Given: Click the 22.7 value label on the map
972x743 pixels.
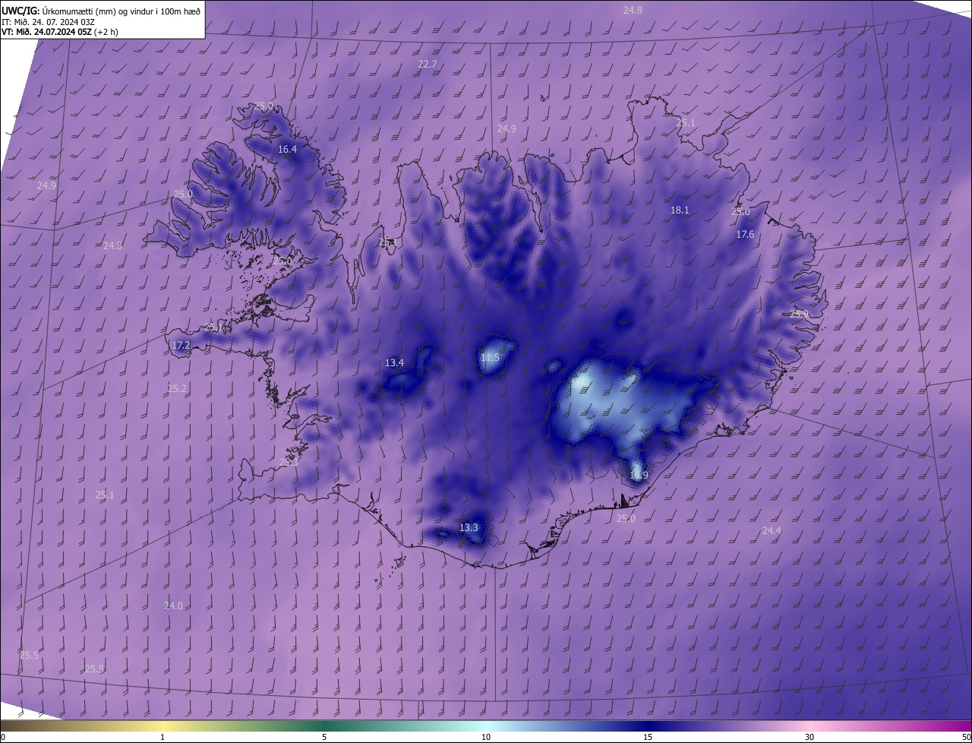Looking at the screenshot, I should coord(428,65).
